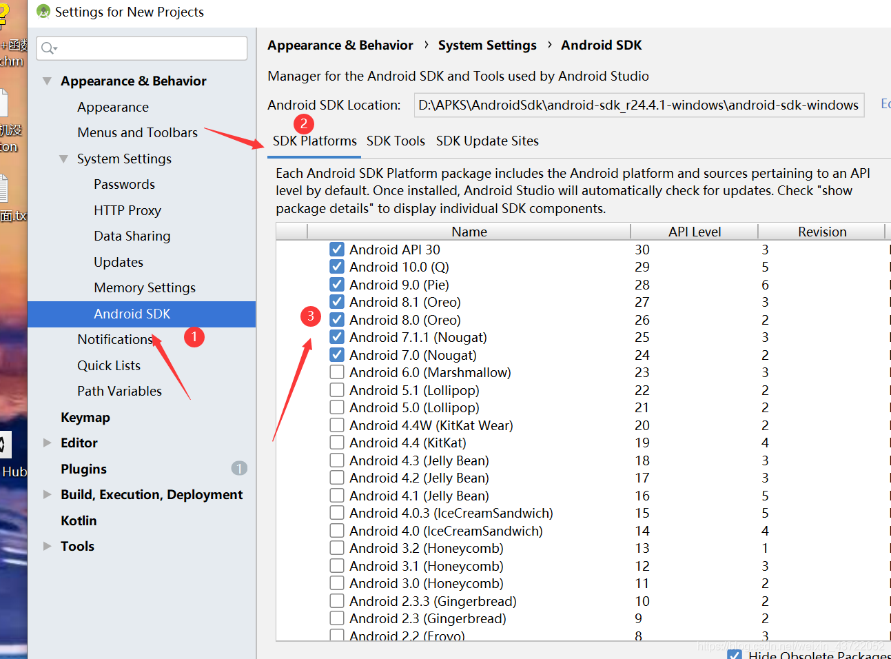Collapse the System Settings tree arrow

63,159
